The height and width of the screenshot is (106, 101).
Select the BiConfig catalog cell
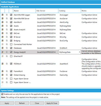point(63,37)
